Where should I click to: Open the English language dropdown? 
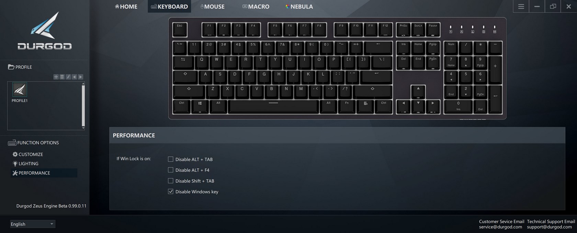[32, 224]
